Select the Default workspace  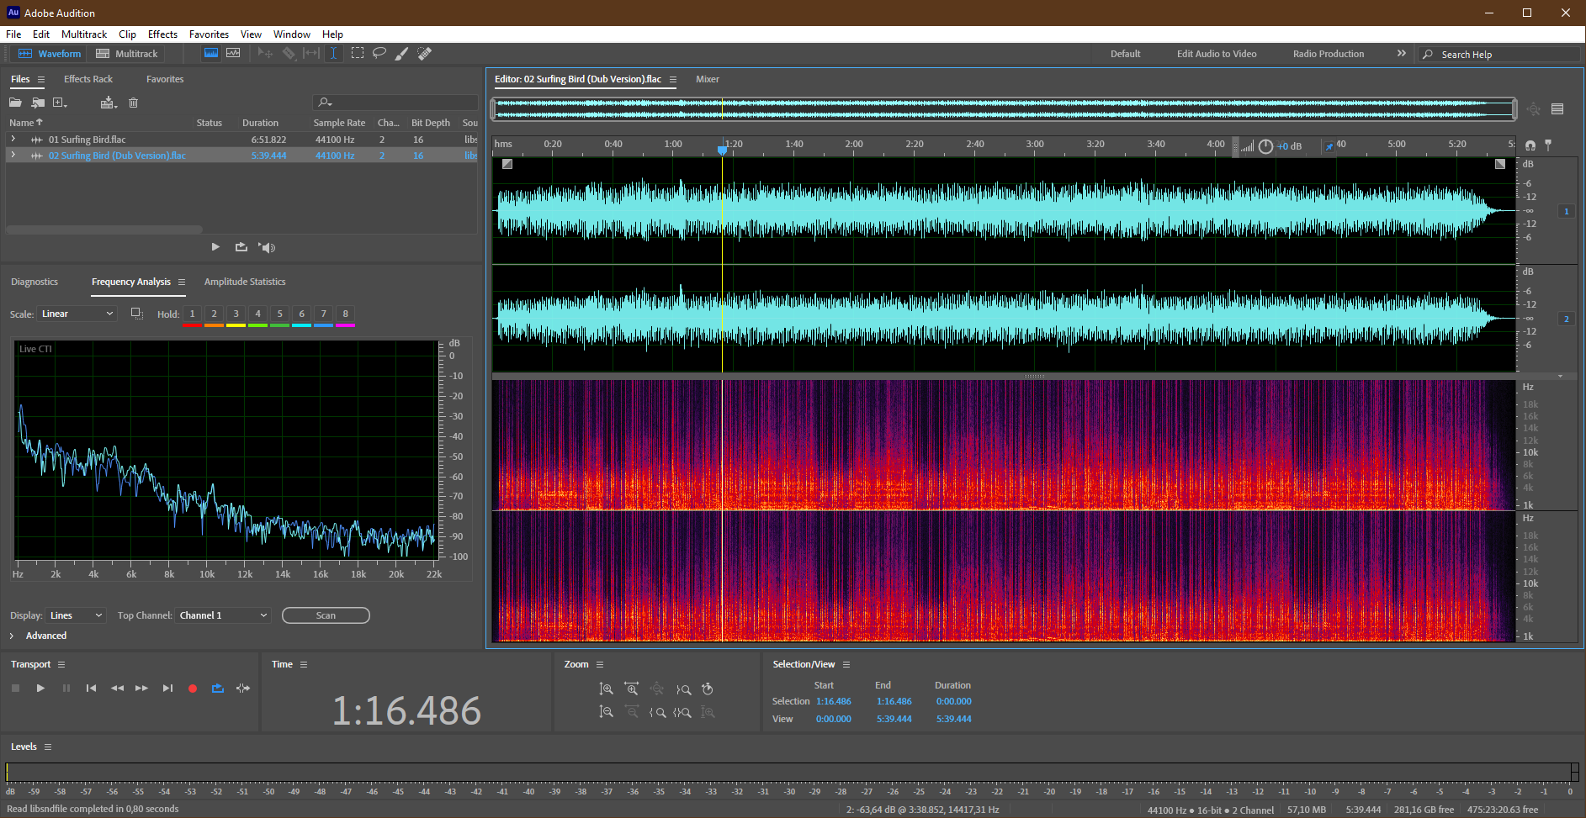tap(1125, 54)
